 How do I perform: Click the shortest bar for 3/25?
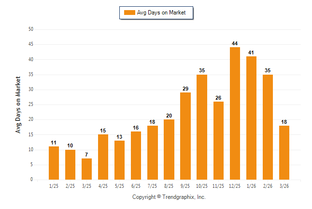click(x=87, y=169)
